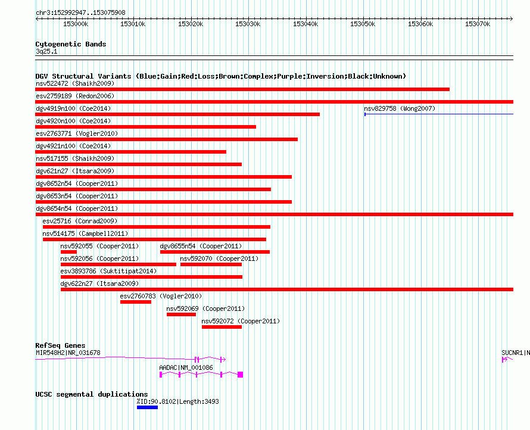The image size is (530, 430).
Task: Click the nsv829758 (Wong2007) label
Action: click(400, 108)
